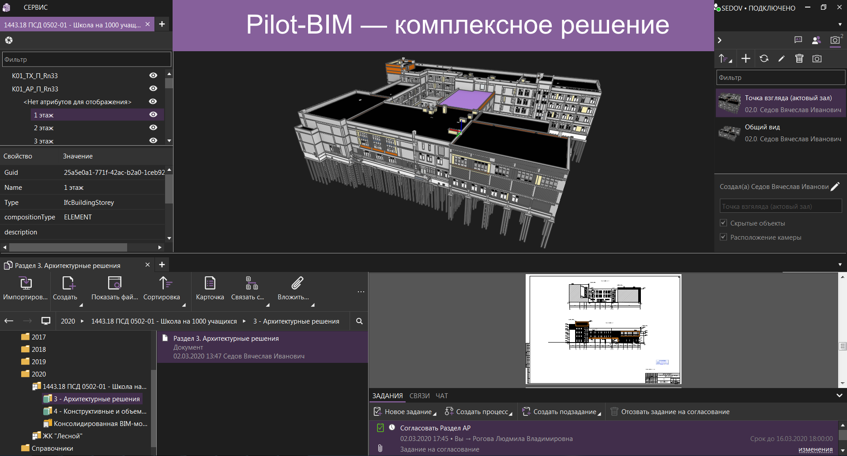This screenshot has height=456, width=847.
Task: Click the green status check on the task
Action: 380,428
